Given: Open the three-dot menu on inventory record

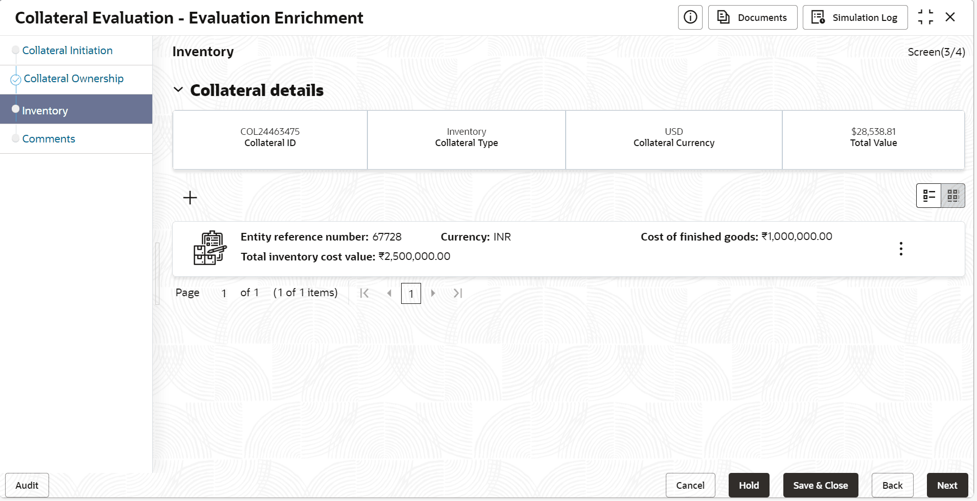Looking at the screenshot, I should click(x=901, y=249).
